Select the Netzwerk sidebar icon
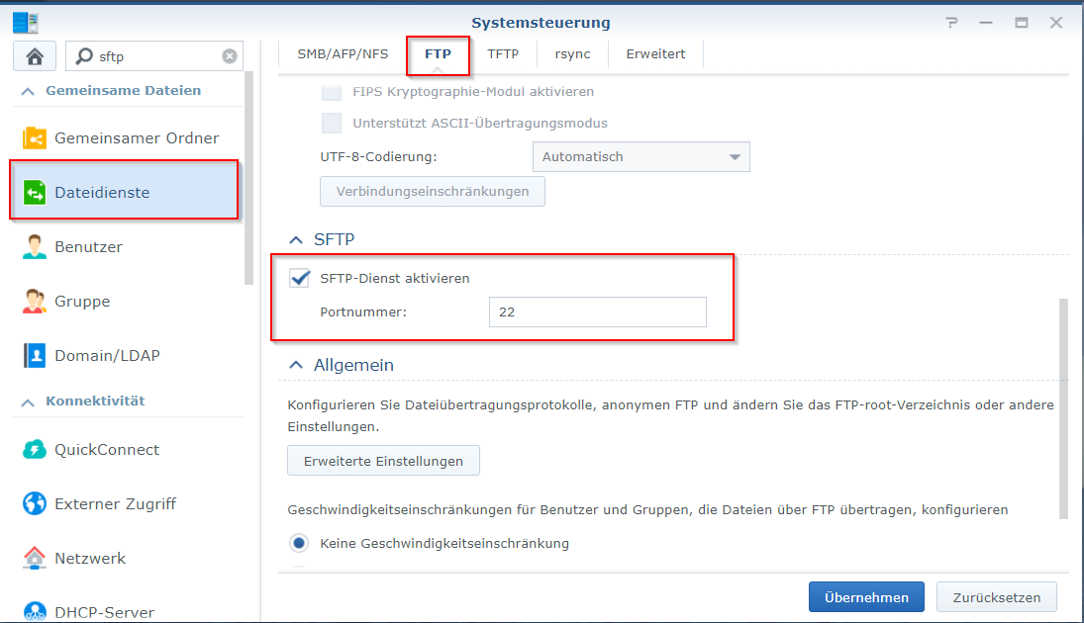 pyautogui.click(x=91, y=558)
